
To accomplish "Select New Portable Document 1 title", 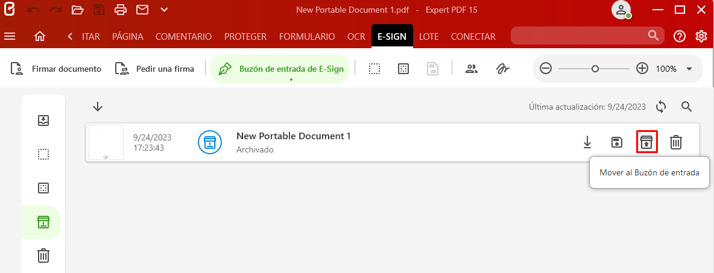I will pos(293,136).
